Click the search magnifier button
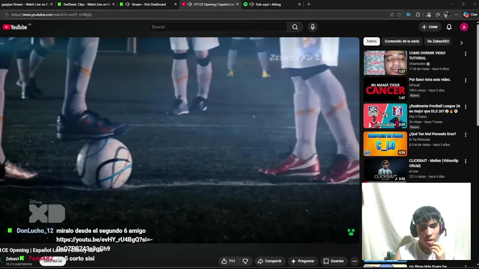 pos(295,27)
